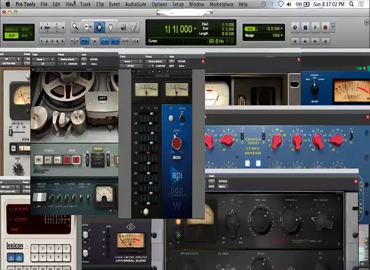Click the Record transport button
The width and height of the screenshot is (370, 270).
(x=325, y=28)
